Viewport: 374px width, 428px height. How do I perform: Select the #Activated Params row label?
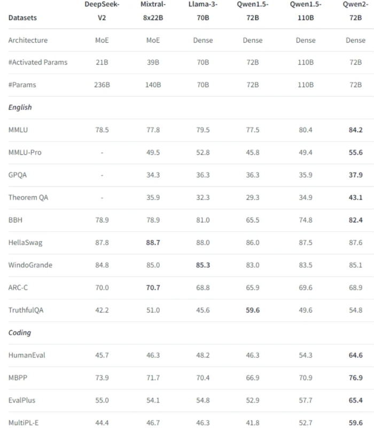37,63
